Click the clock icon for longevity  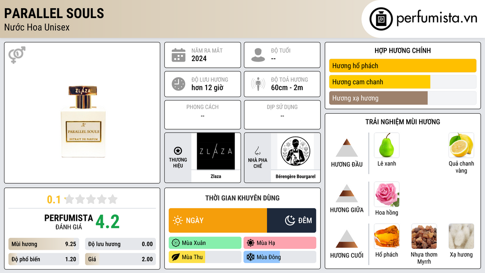pyautogui.click(x=179, y=84)
